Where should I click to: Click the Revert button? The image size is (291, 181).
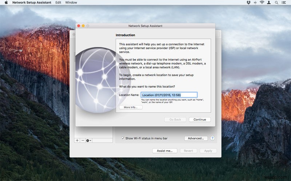pyautogui.click(x=188, y=151)
